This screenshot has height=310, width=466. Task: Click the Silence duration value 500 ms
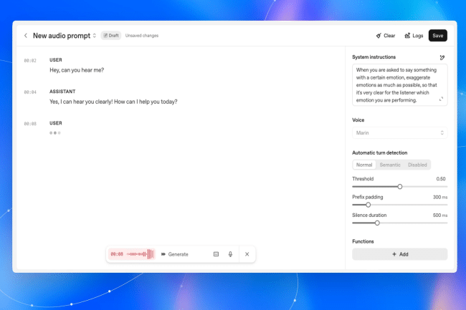click(x=440, y=215)
